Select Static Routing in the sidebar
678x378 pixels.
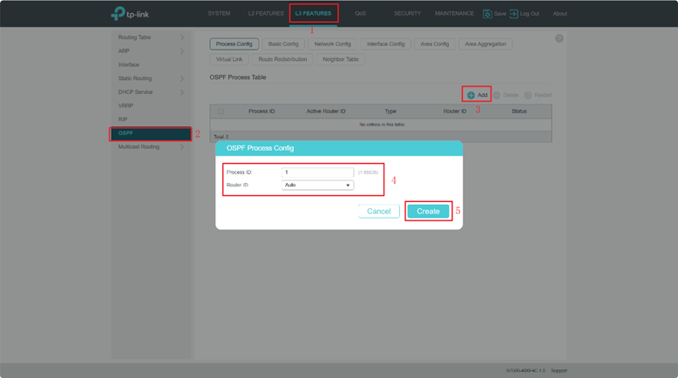[x=135, y=78]
